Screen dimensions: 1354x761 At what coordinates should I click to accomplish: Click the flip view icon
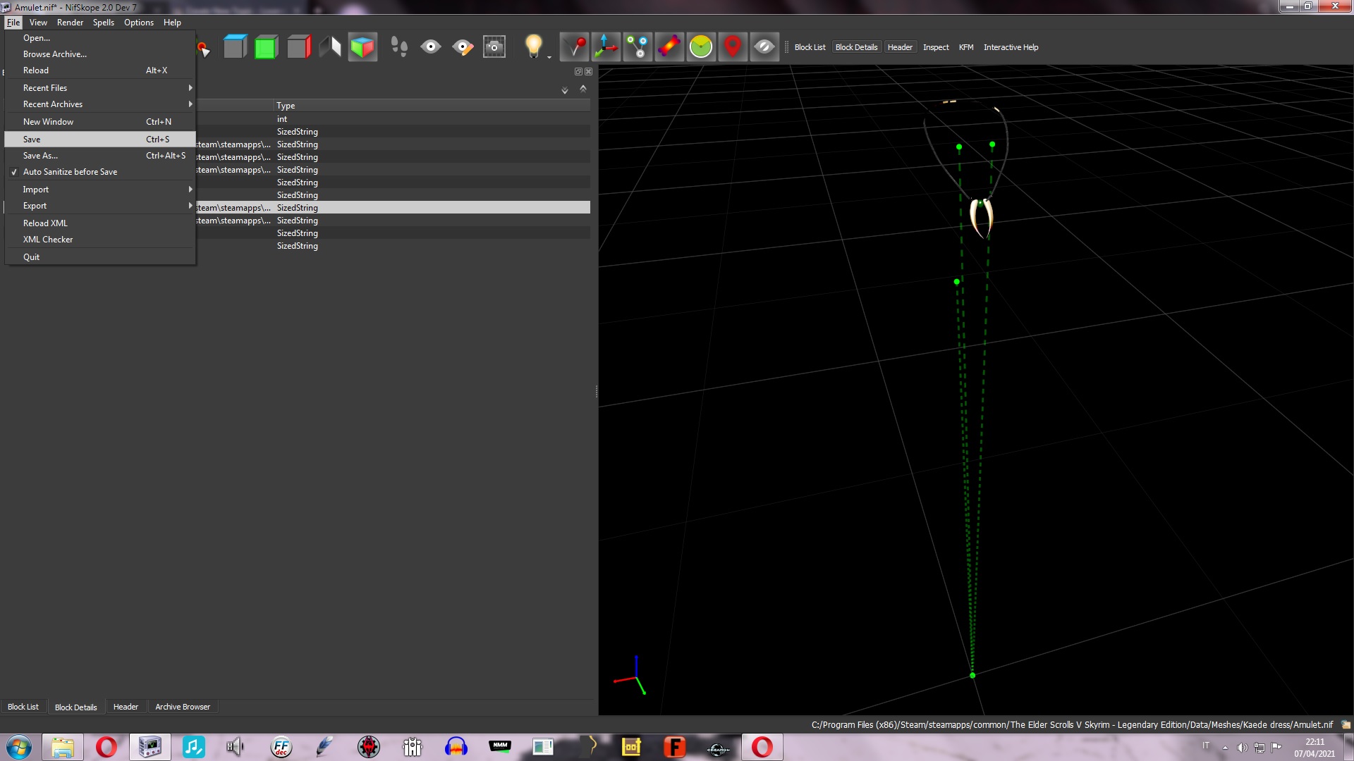click(330, 47)
